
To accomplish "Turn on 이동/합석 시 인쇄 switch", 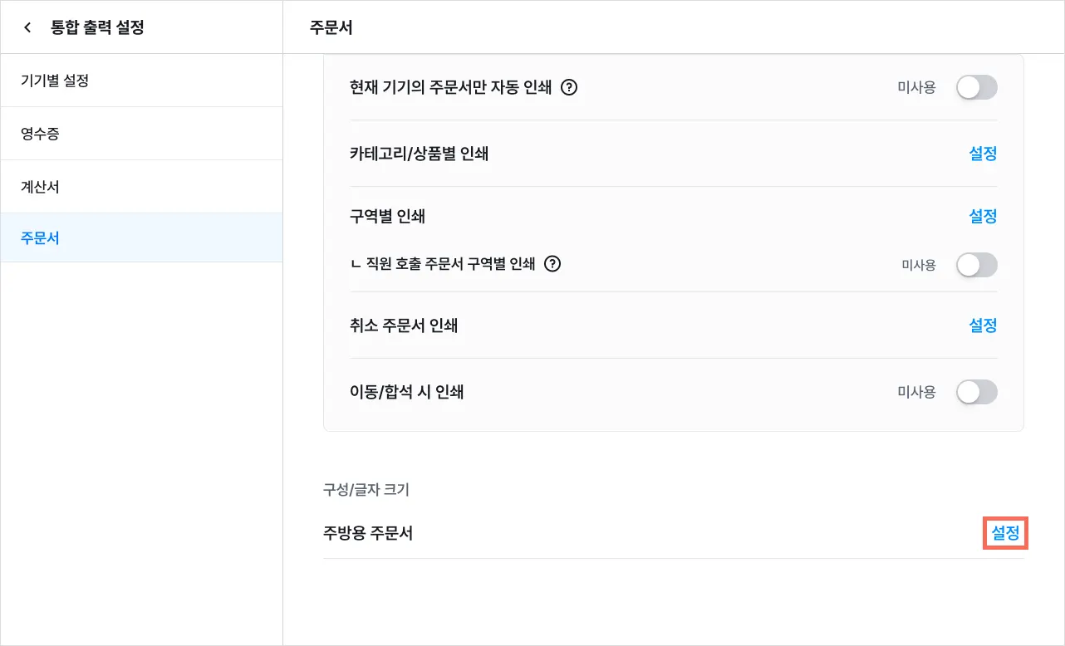I will coord(976,392).
